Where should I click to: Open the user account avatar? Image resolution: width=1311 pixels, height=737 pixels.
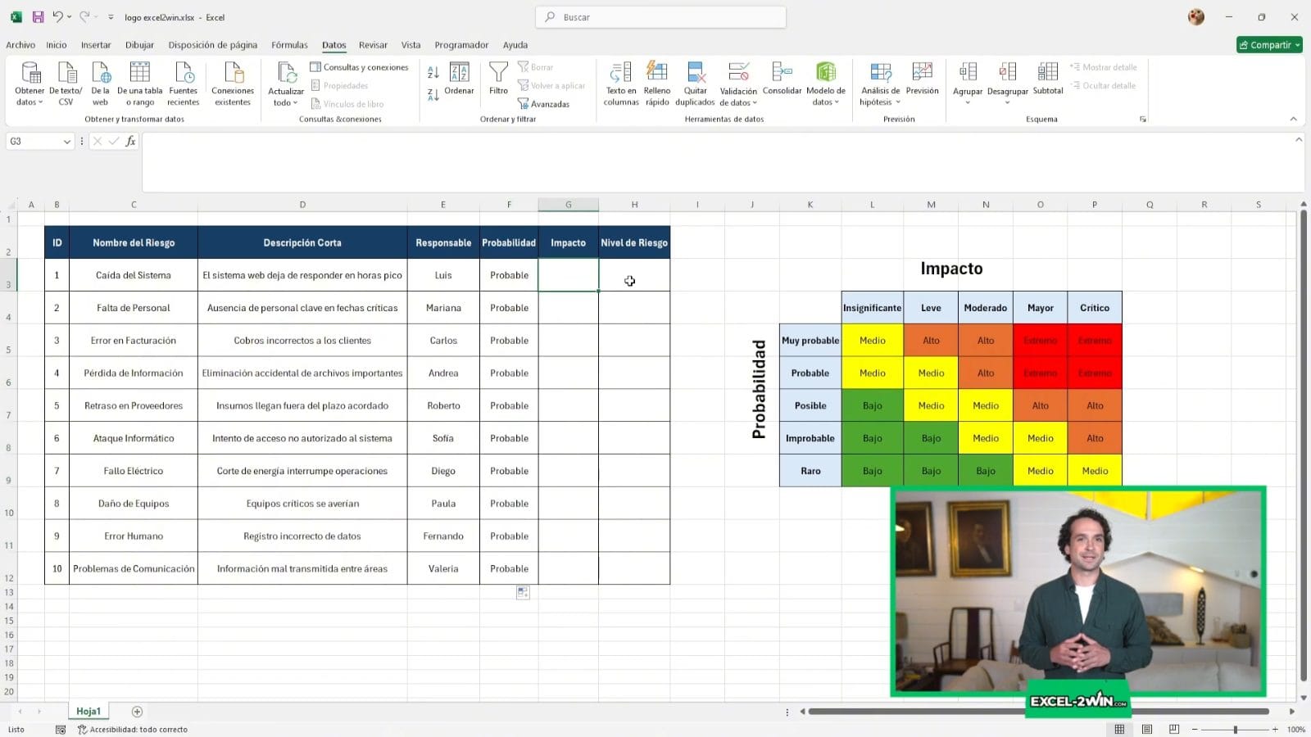(1196, 16)
